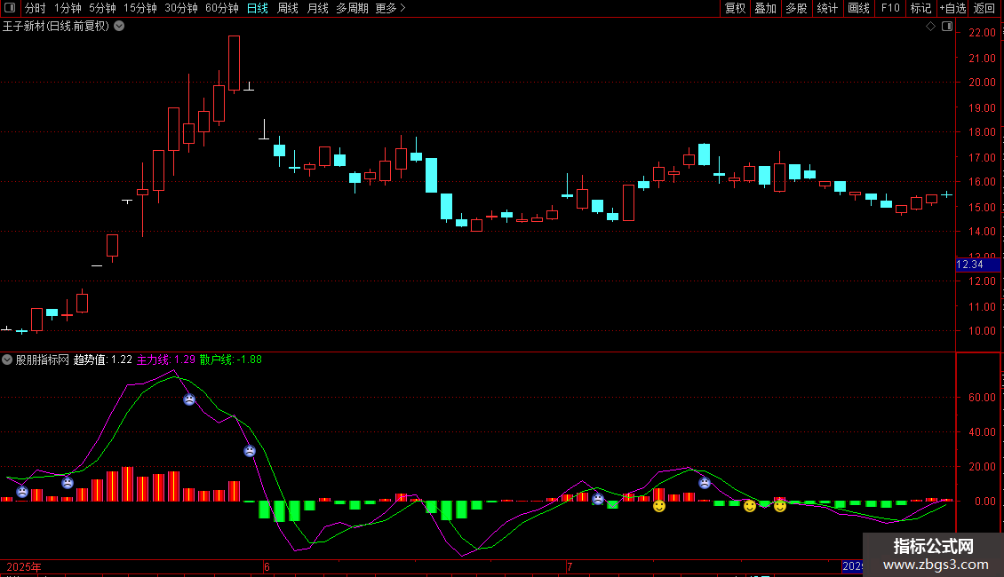Click the 标记 mark button
The image size is (1004, 577).
point(920,8)
